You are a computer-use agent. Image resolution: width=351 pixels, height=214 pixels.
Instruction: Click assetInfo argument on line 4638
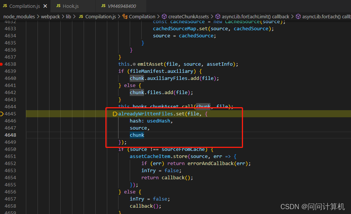pos(219,64)
